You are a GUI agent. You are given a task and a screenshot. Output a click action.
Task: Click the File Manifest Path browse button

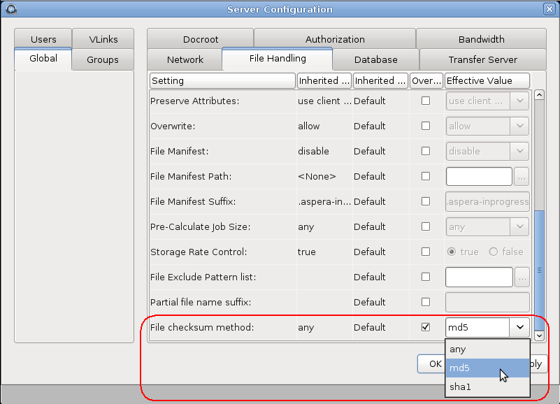click(x=522, y=177)
